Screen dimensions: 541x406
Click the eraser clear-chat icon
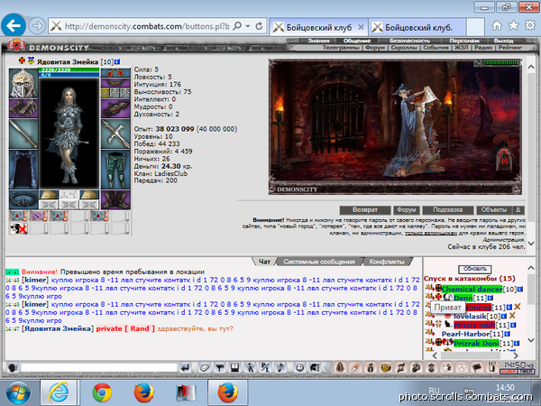tap(205, 368)
